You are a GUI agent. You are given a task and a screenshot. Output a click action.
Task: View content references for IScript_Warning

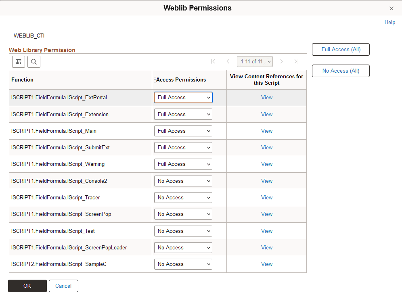point(266,164)
